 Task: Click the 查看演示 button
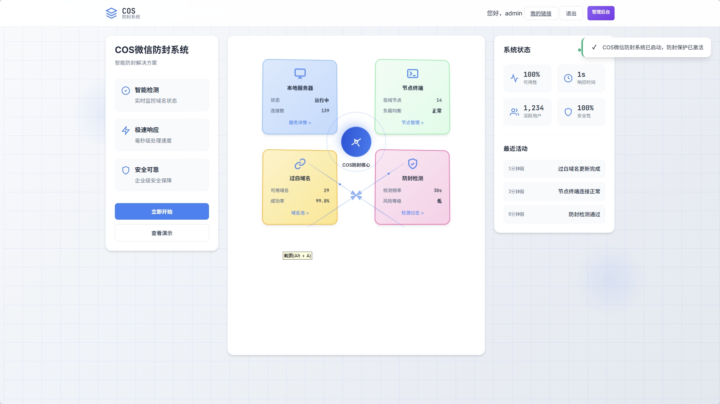click(x=162, y=233)
